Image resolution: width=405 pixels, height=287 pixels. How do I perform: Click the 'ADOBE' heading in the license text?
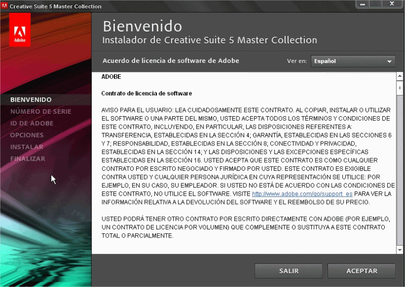click(x=111, y=77)
